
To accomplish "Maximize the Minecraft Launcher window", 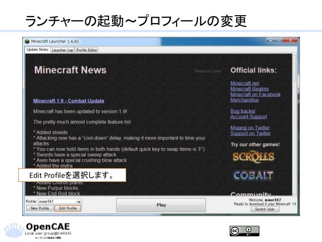I will 279,40.
